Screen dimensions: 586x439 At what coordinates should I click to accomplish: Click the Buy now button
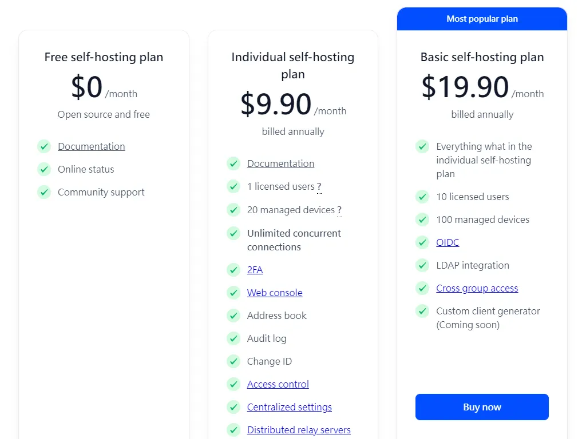pyautogui.click(x=482, y=407)
